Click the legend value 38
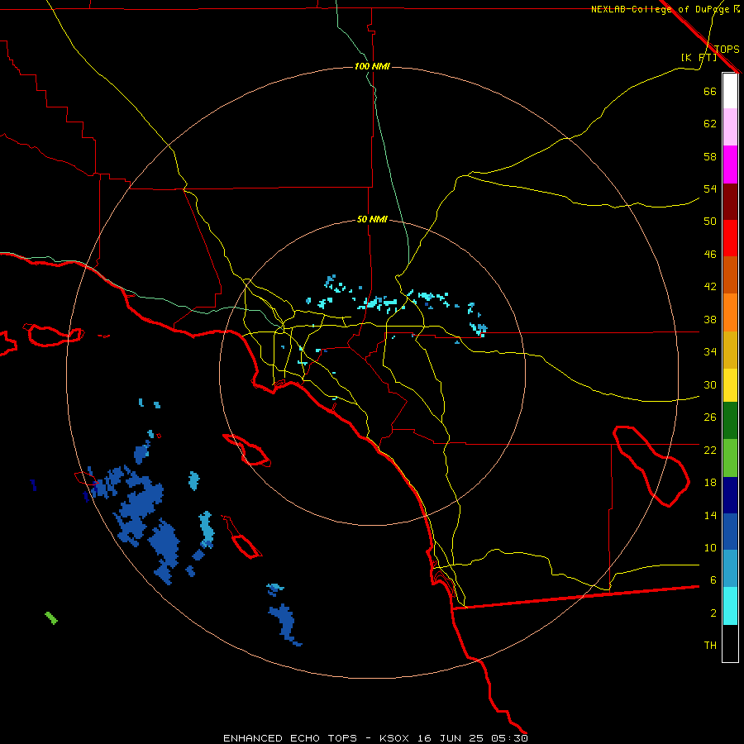This screenshot has width=744, height=744. 710,319
